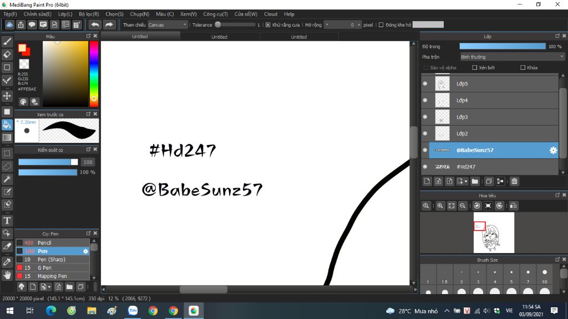The image size is (568, 319).
Task: Click the Undo arrow
Action: pyautogui.click(x=95, y=24)
